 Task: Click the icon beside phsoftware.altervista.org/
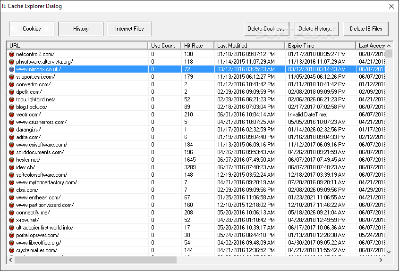[x=11, y=62]
